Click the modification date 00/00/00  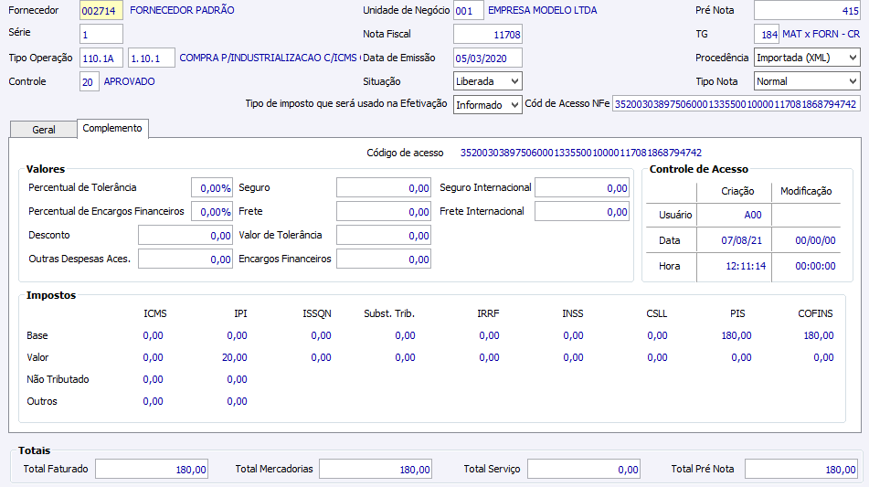coord(815,240)
